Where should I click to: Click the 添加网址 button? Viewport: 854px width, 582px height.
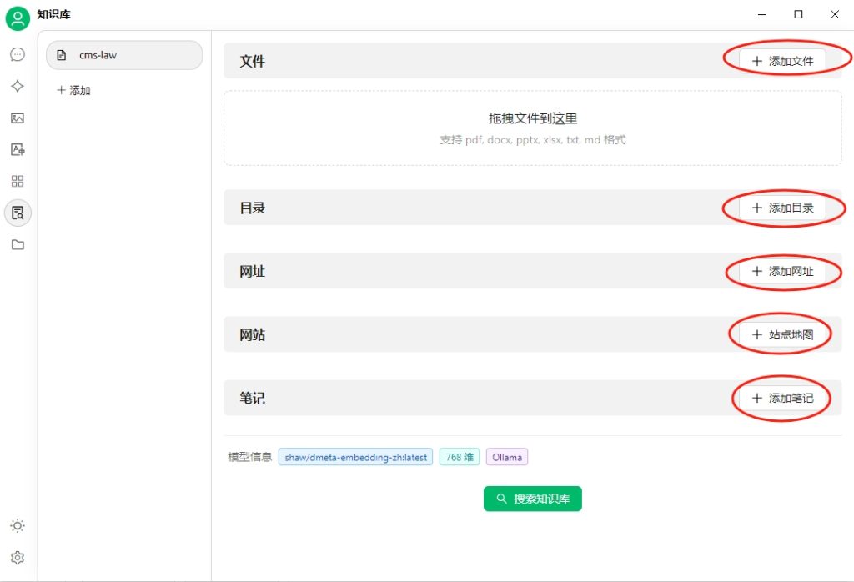click(782, 271)
